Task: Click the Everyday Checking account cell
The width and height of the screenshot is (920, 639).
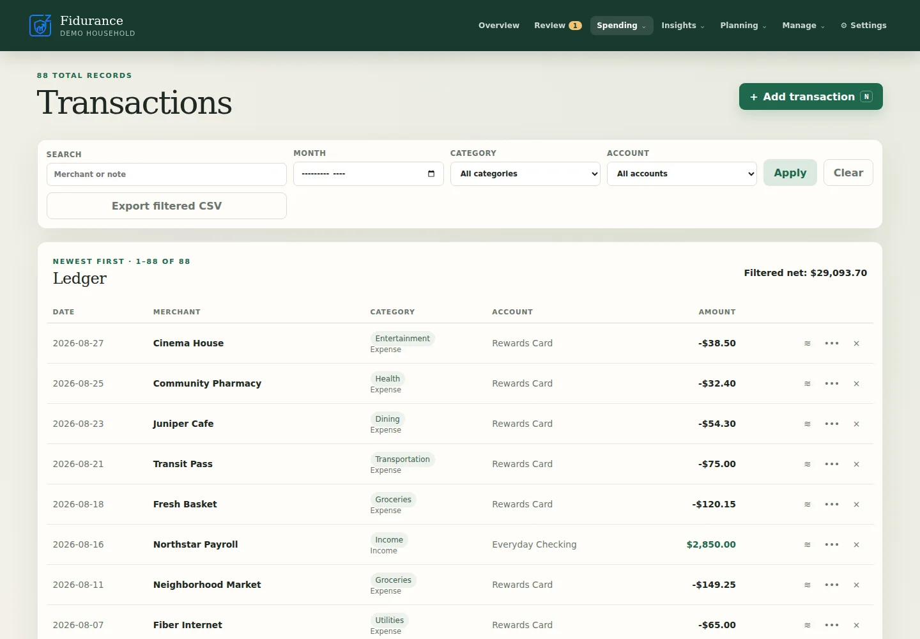Action: point(534,544)
